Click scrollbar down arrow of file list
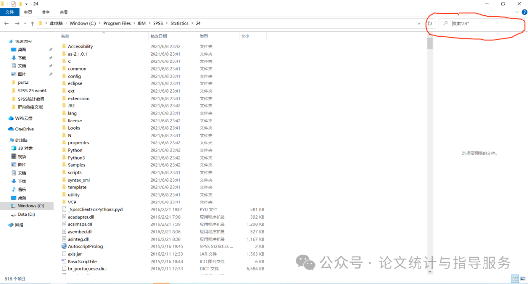Image resolution: width=528 pixels, height=284 pixels. click(430, 272)
